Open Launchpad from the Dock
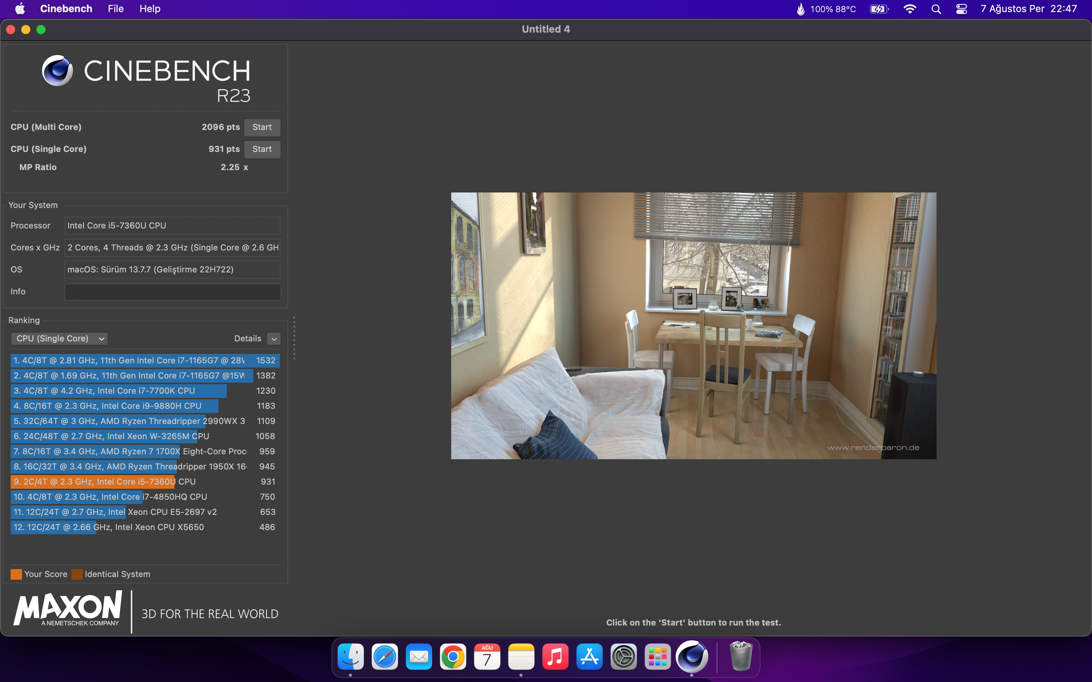This screenshot has height=682, width=1092. click(657, 657)
